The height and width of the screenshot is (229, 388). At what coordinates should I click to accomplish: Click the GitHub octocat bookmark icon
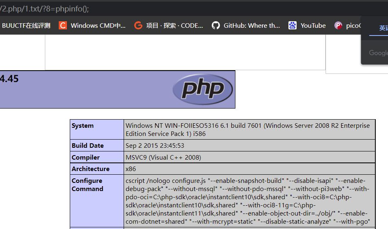[216, 26]
